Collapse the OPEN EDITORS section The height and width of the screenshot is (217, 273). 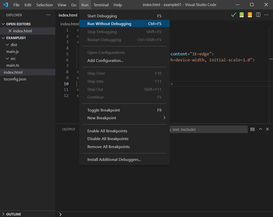(3, 24)
